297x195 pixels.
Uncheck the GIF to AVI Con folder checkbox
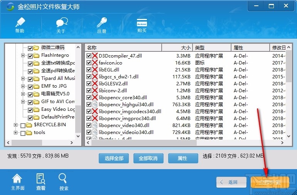(30, 102)
